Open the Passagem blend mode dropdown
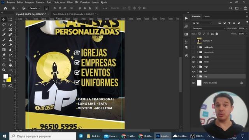This screenshot has width=249, height=140. click(209, 28)
